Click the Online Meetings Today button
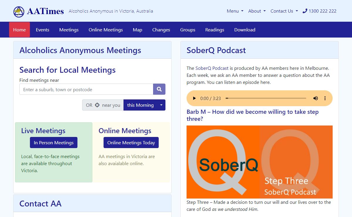Screen dimensions: 352x217 pos(131,143)
